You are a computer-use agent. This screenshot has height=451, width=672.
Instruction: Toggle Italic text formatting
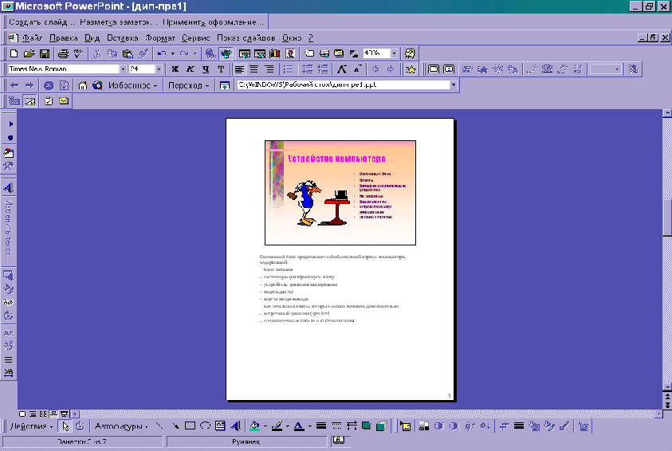[190, 69]
